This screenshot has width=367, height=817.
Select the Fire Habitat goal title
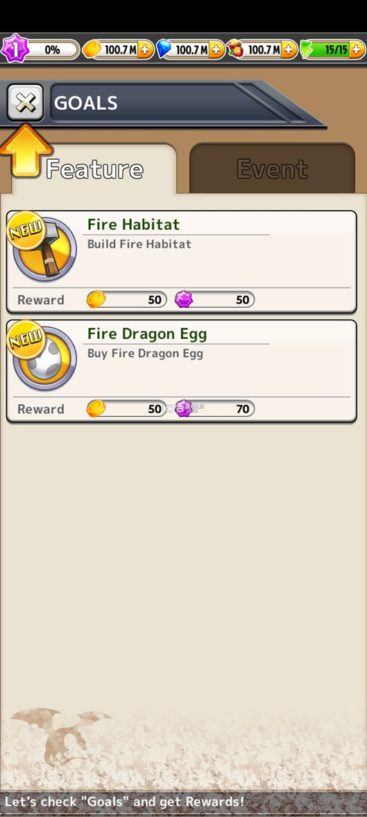(x=133, y=224)
